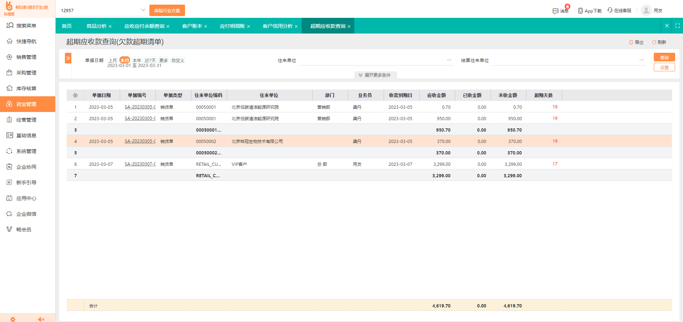Open the 采购管理 module

22,72
